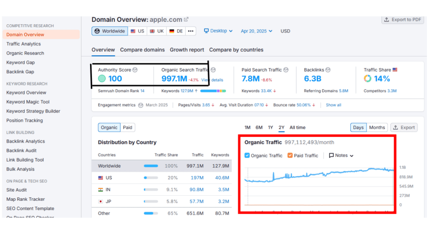
Task: Click Paid keywords 33.4K link
Action: click(266, 91)
